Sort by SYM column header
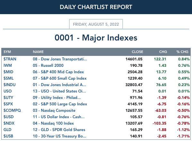Screen dimensions: 192x141 7,52
